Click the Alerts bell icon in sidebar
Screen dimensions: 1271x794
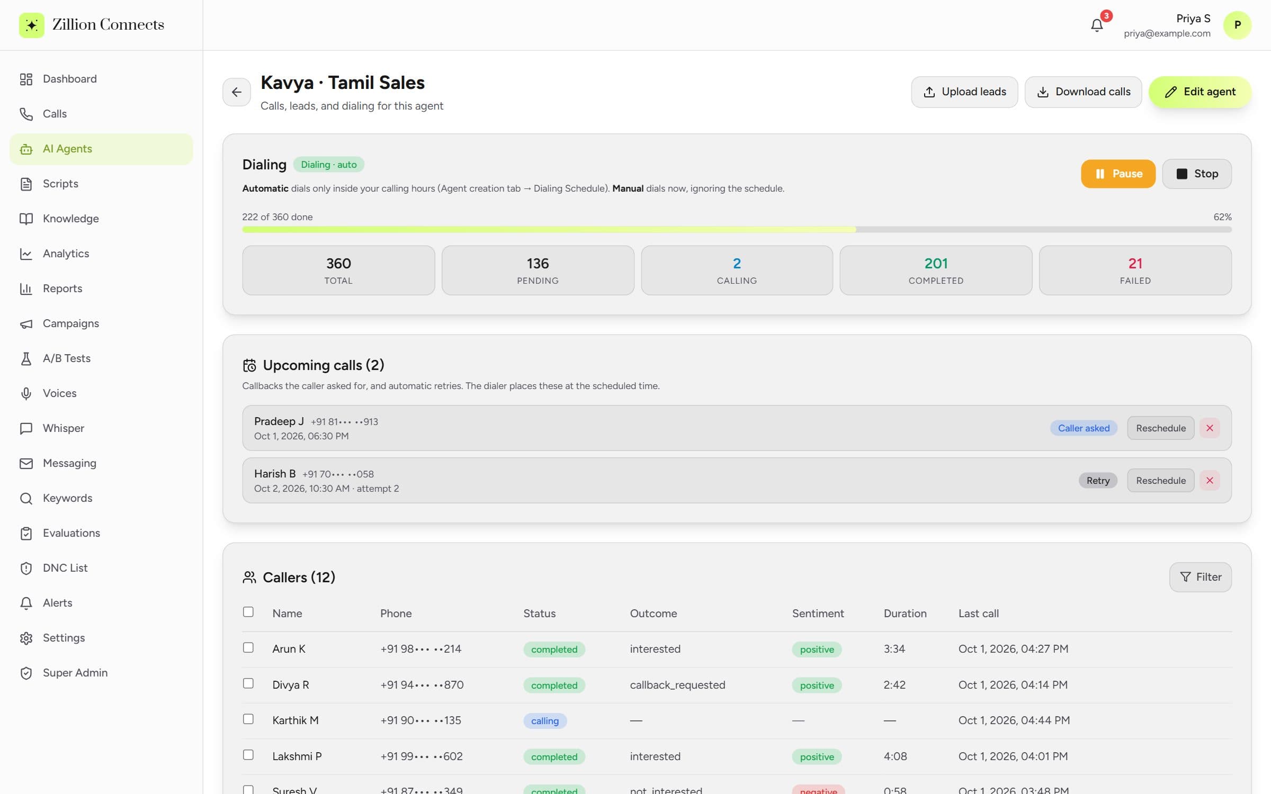(26, 603)
